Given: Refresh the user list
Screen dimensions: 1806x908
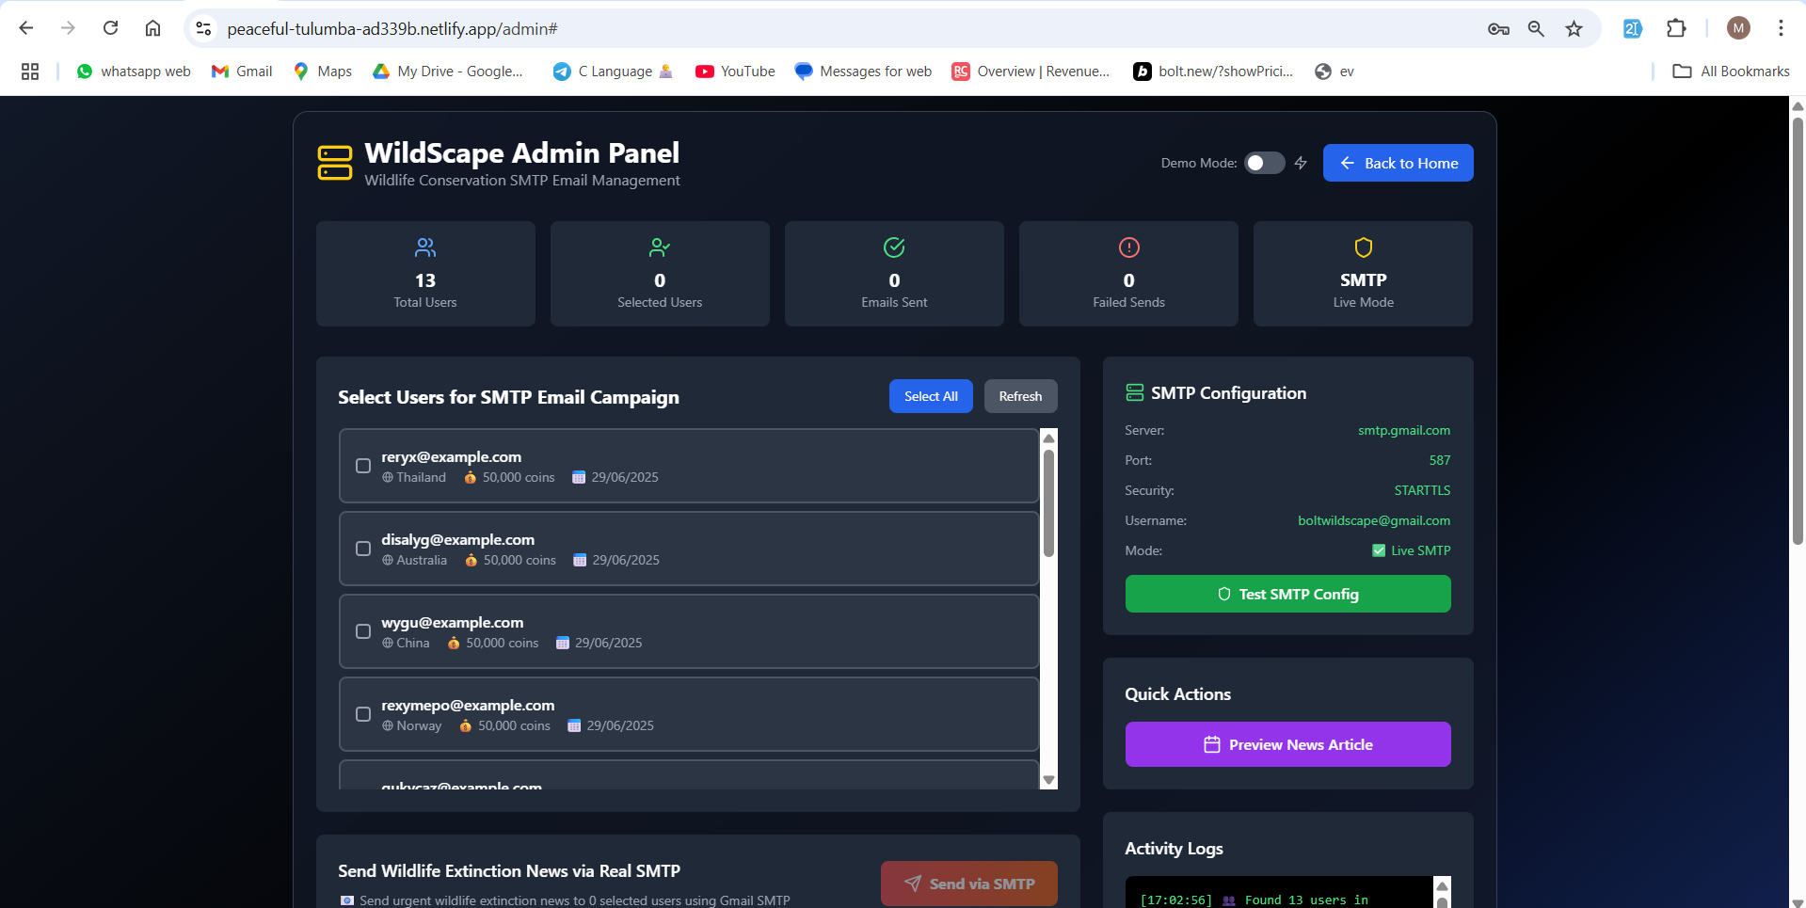Looking at the screenshot, I should [1020, 396].
